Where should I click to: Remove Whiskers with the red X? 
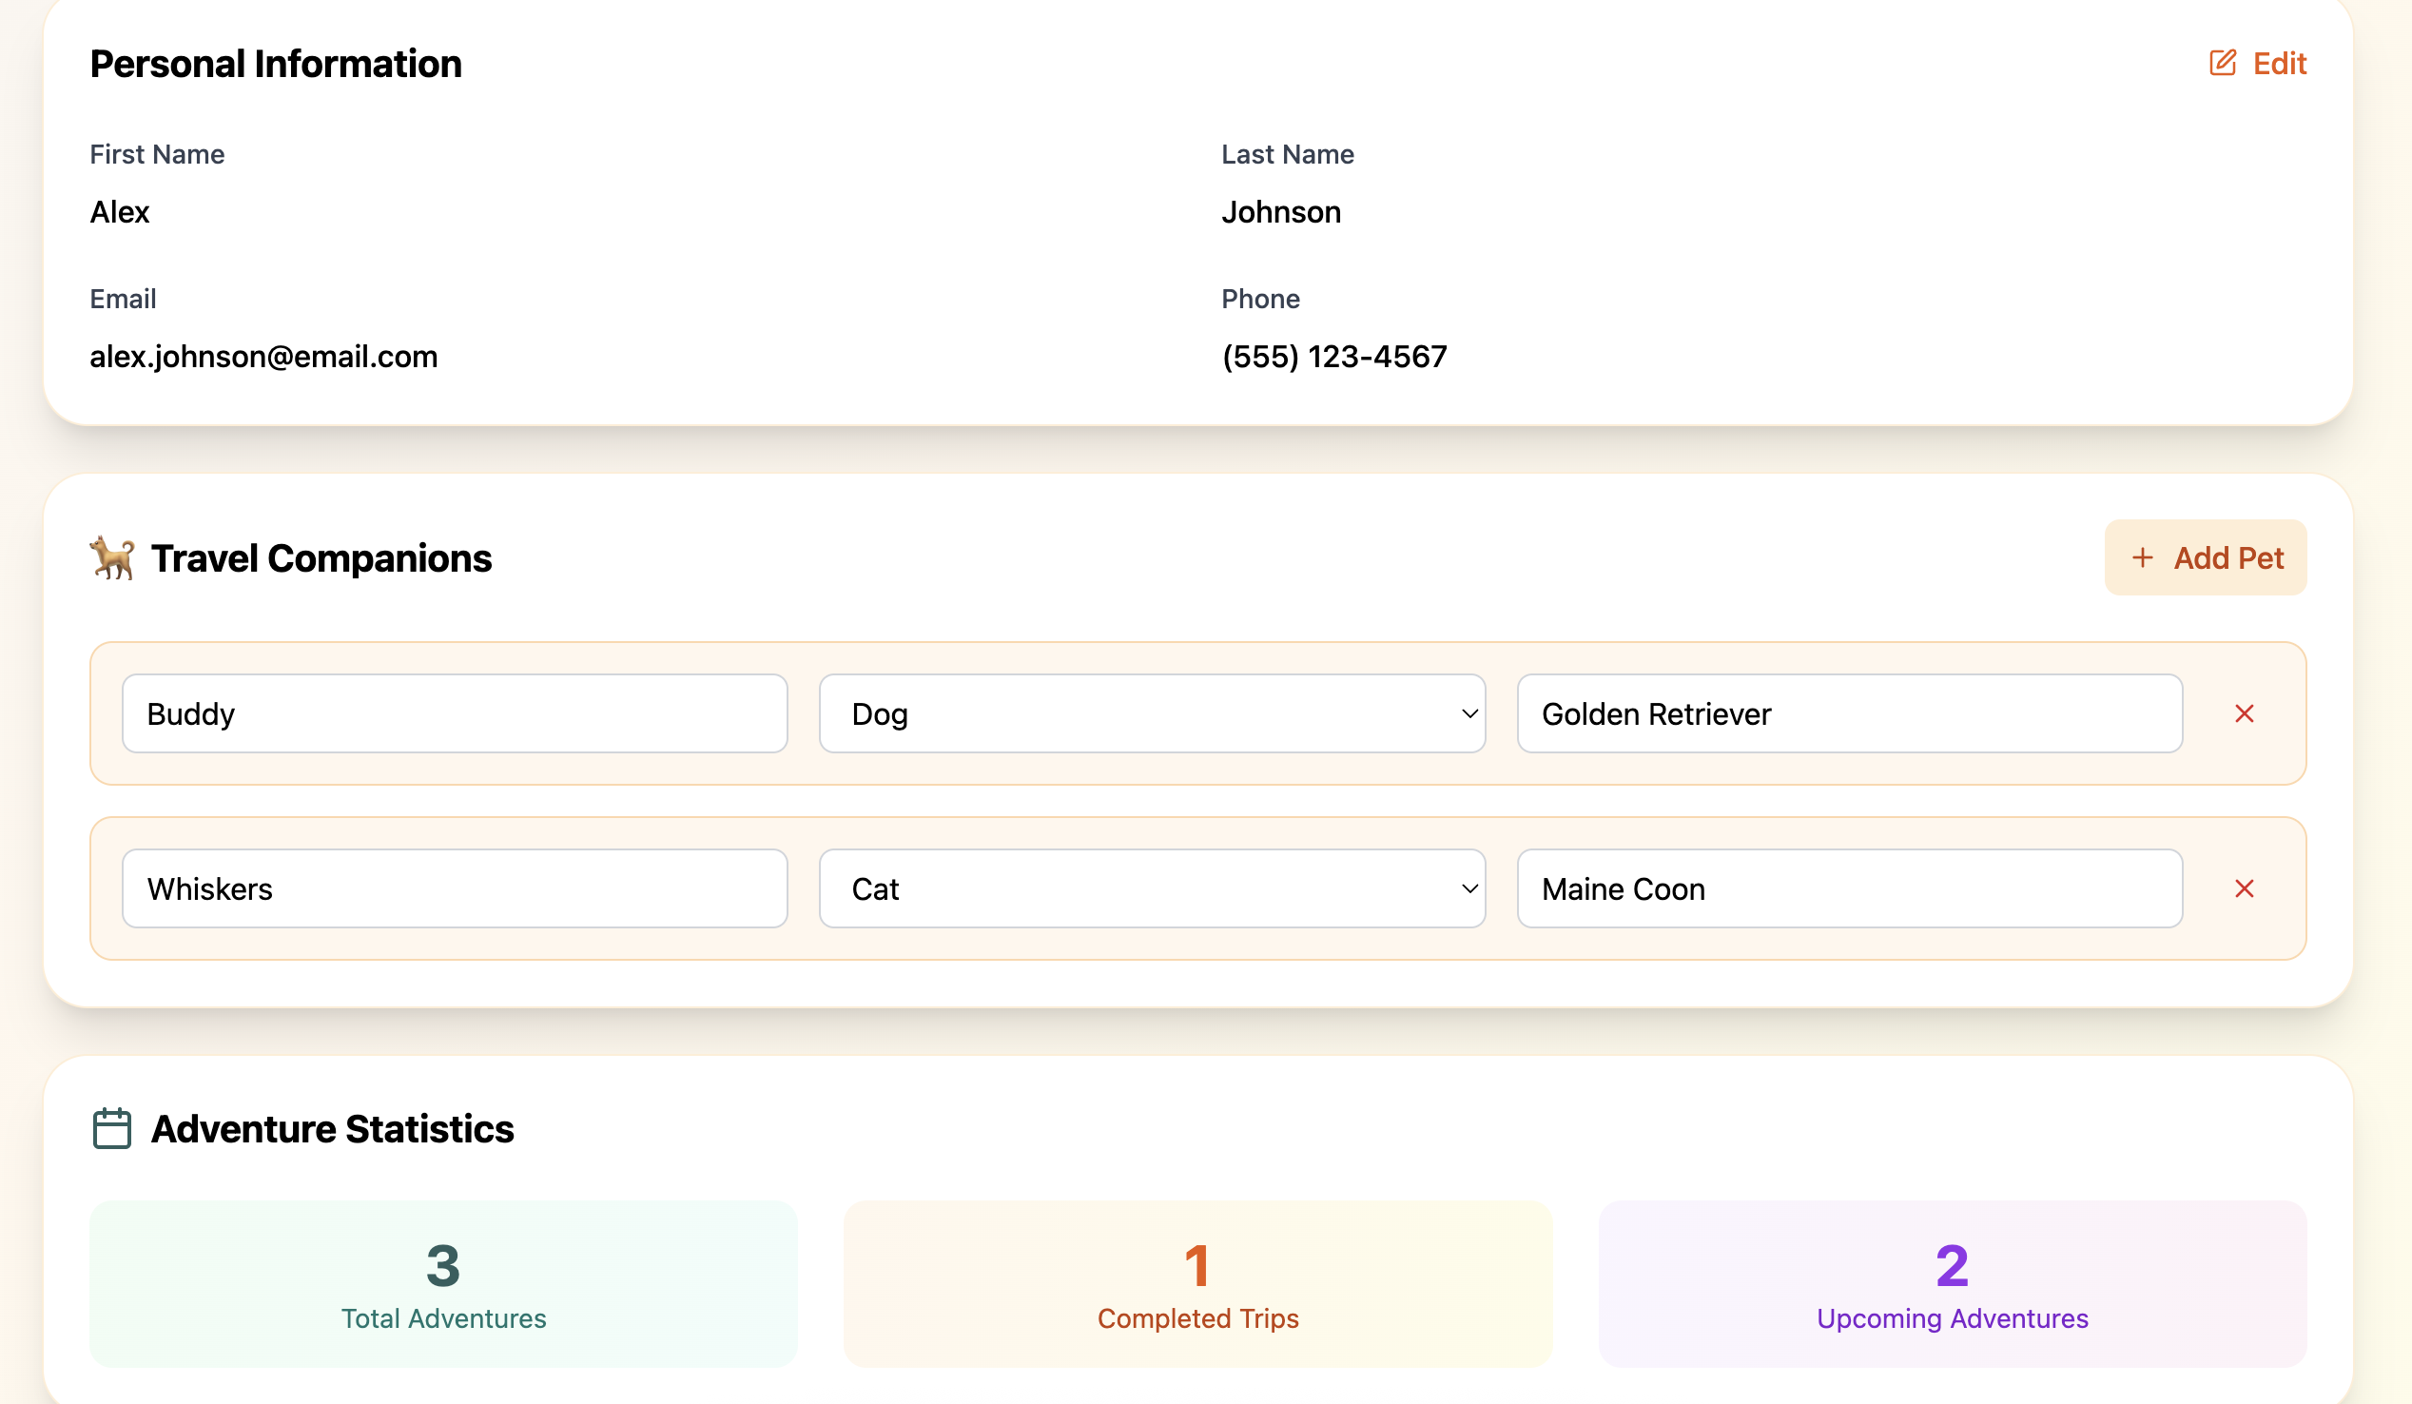coord(2244,889)
